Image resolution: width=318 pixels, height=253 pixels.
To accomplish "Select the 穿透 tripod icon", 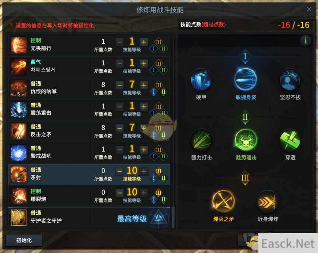I will pyautogui.click(x=290, y=140).
